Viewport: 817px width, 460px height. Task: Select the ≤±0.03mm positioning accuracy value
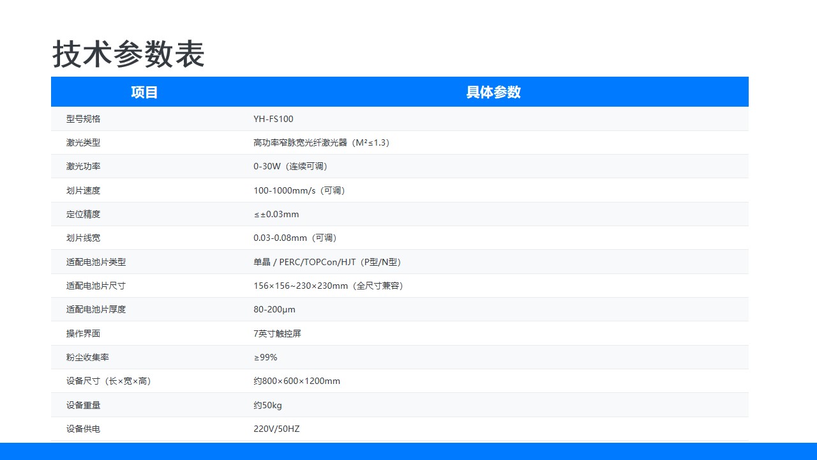click(276, 214)
